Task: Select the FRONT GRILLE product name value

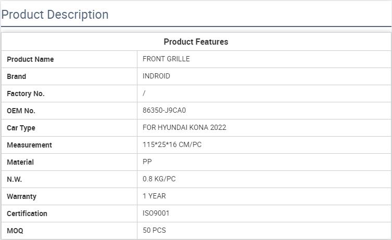Action: coord(166,59)
